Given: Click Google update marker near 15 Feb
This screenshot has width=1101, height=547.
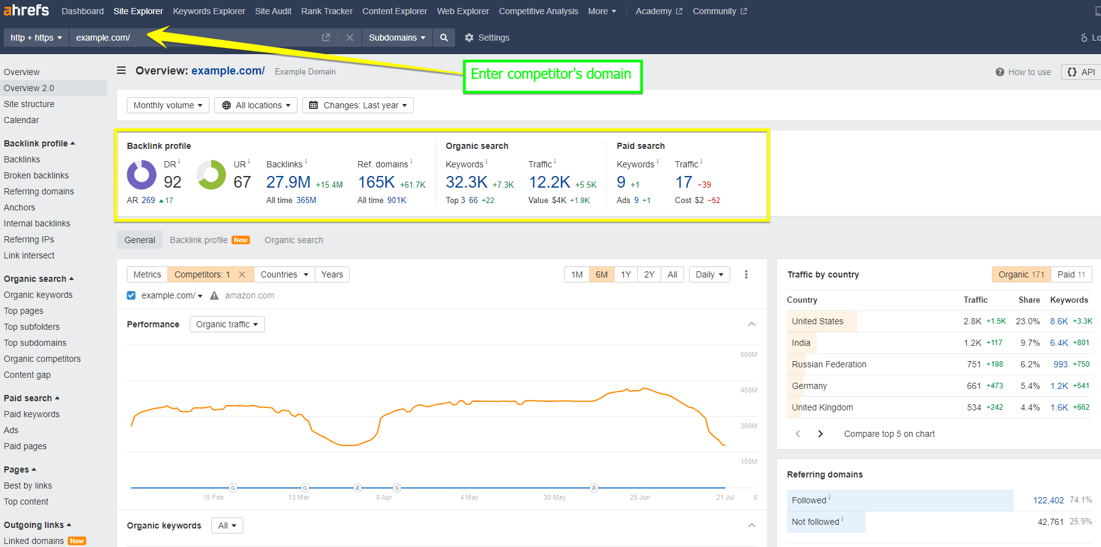Looking at the screenshot, I should (233, 488).
